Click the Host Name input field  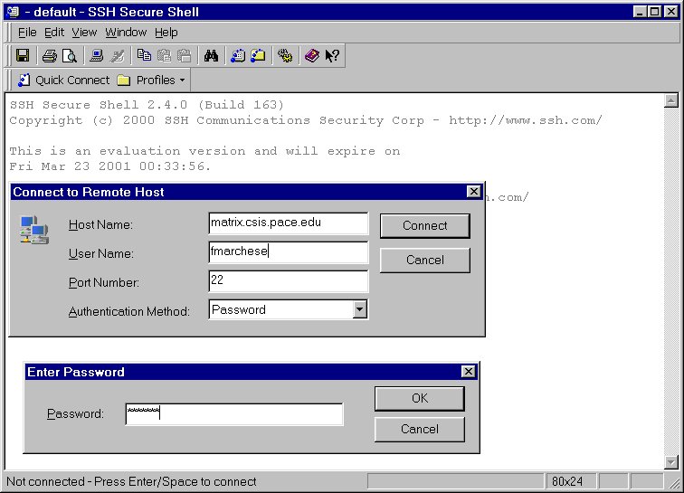(x=289, y=223)
